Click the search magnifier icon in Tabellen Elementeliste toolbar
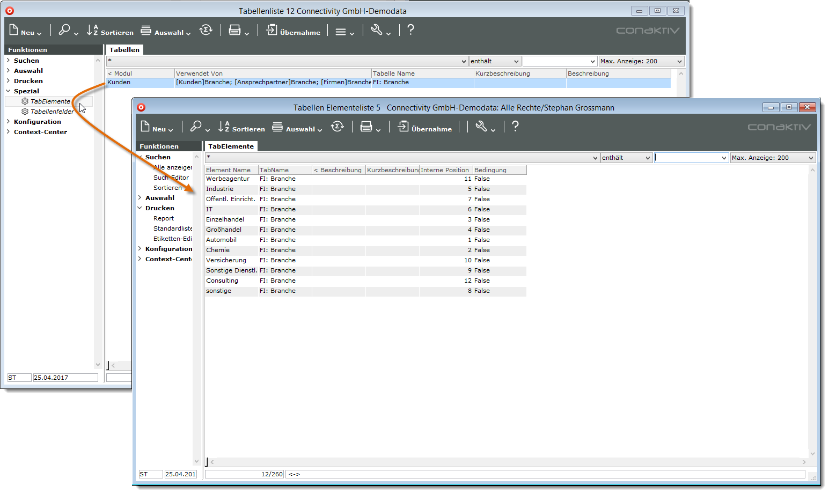 [x=196, y=127]
